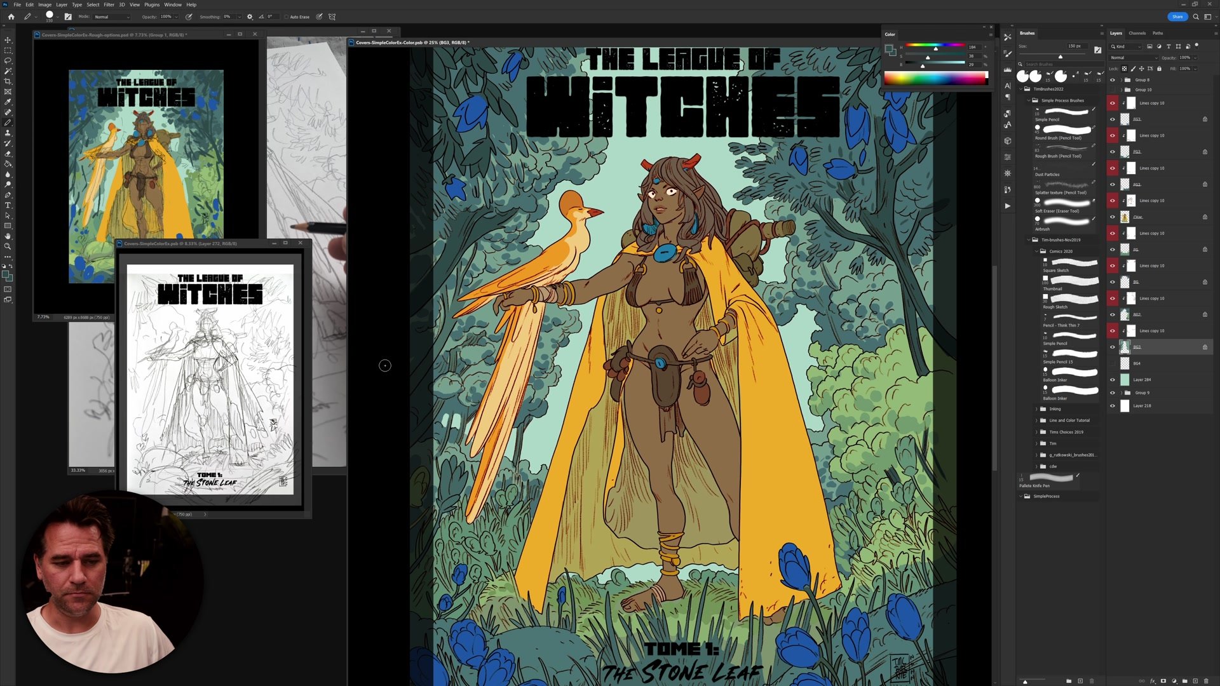The height and width of the screenshot is (686, 1220).
Task: Click the lock transparent pixels icon
Action: tap(1124, 69)
